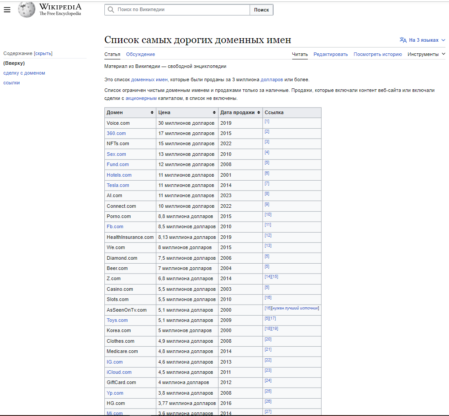Sort table by Домен column arrows
The image size is (449, 416).
pos(152,112)
